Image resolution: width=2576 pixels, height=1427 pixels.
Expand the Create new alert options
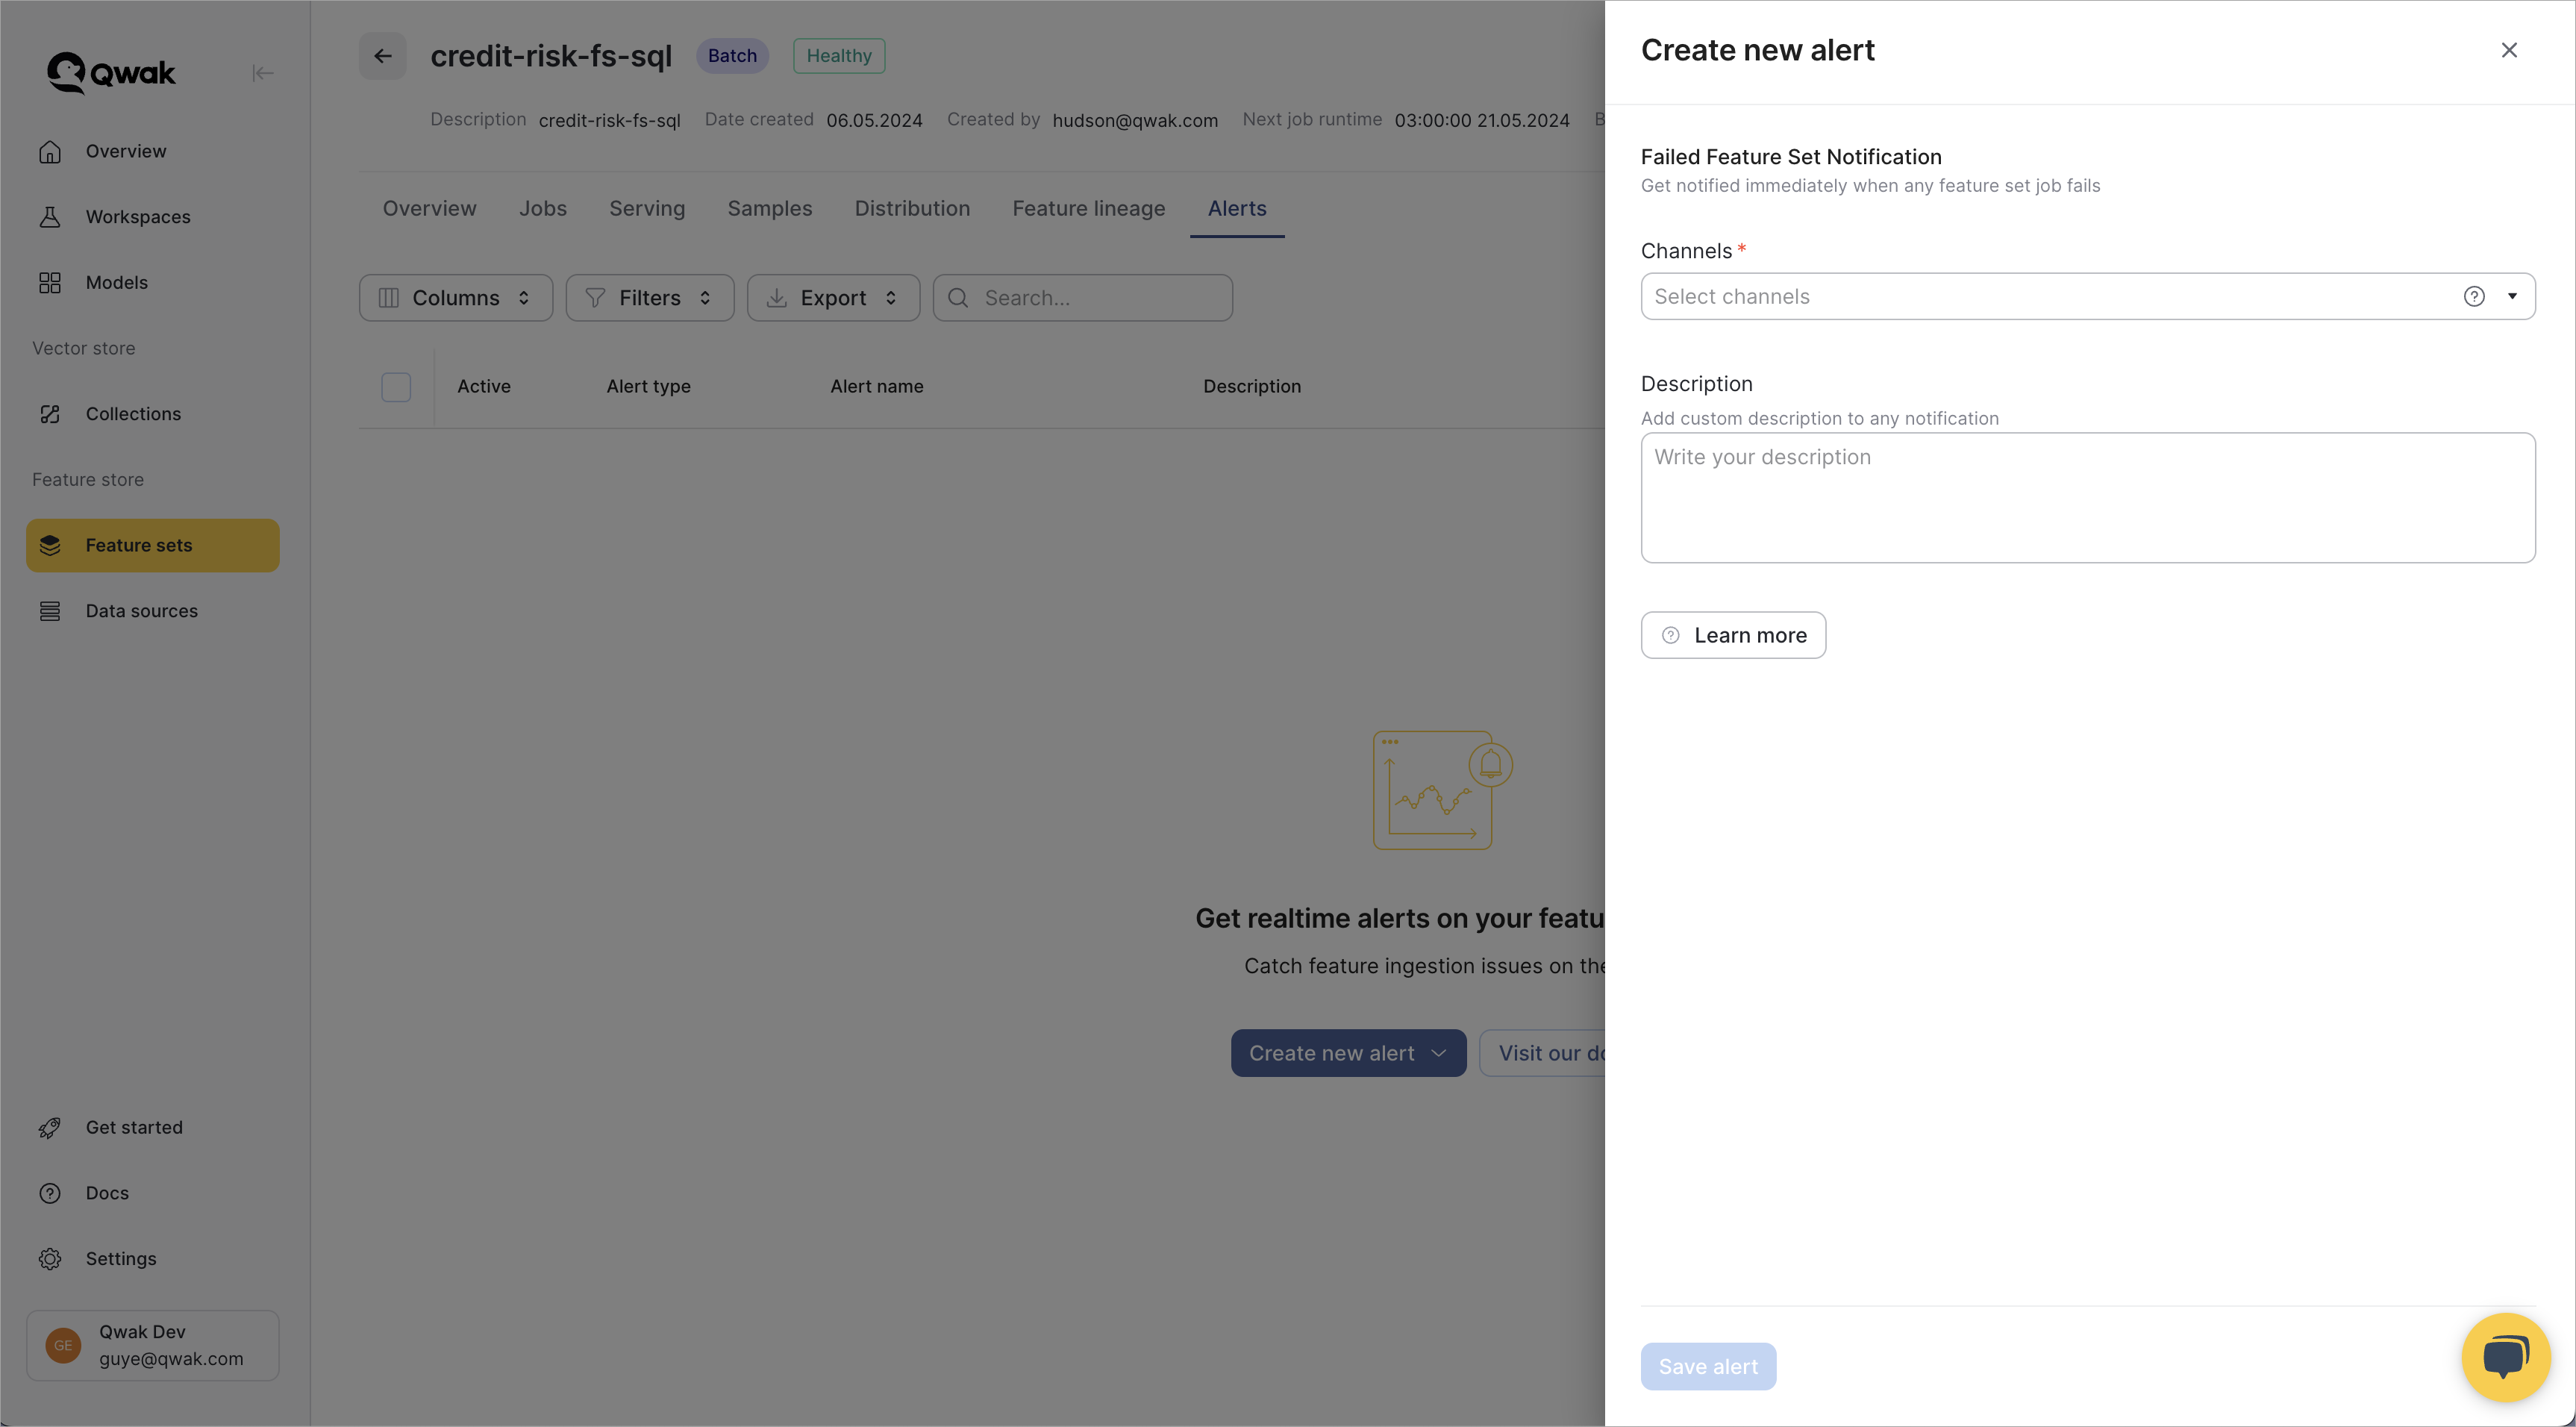pos(1440,1053)
